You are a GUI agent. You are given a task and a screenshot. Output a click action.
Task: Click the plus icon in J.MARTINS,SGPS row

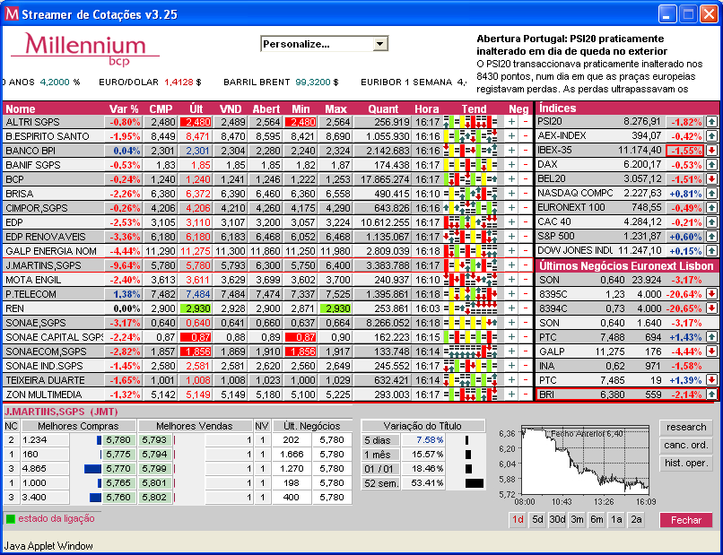pos(511,265)
